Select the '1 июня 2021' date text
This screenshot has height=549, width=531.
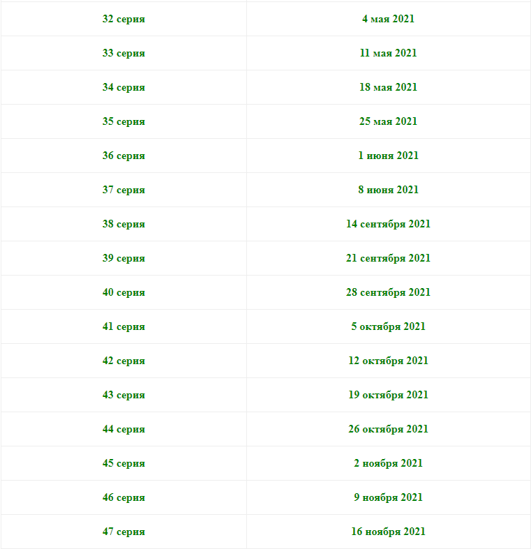coord(388,156)
